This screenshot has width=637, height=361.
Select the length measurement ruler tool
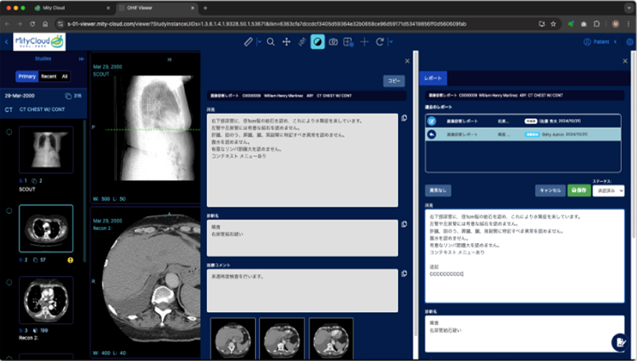click(x=248, y=42)
